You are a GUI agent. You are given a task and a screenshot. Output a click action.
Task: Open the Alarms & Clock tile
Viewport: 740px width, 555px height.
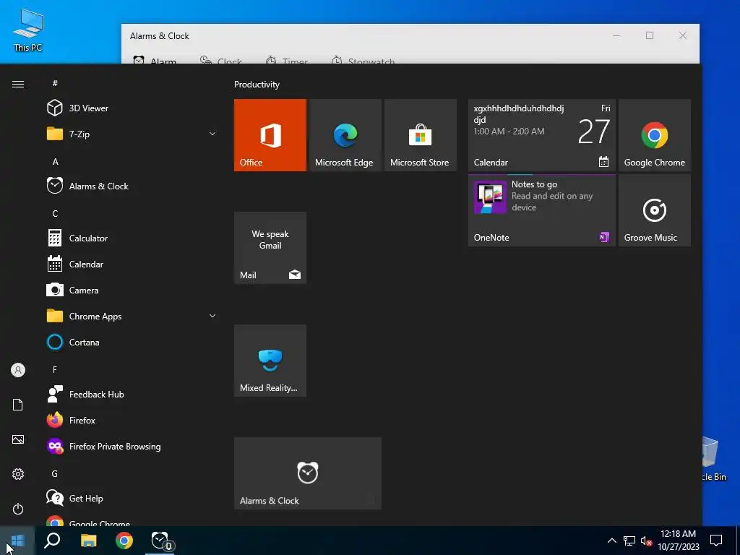coord(308,473)
